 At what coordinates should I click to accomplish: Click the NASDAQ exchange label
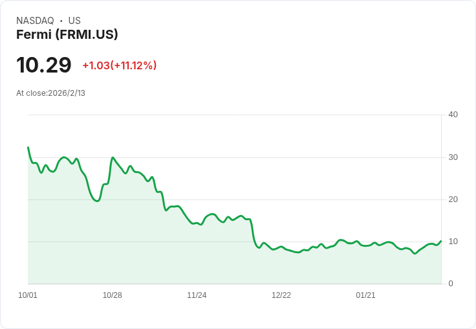click(35, 21)
